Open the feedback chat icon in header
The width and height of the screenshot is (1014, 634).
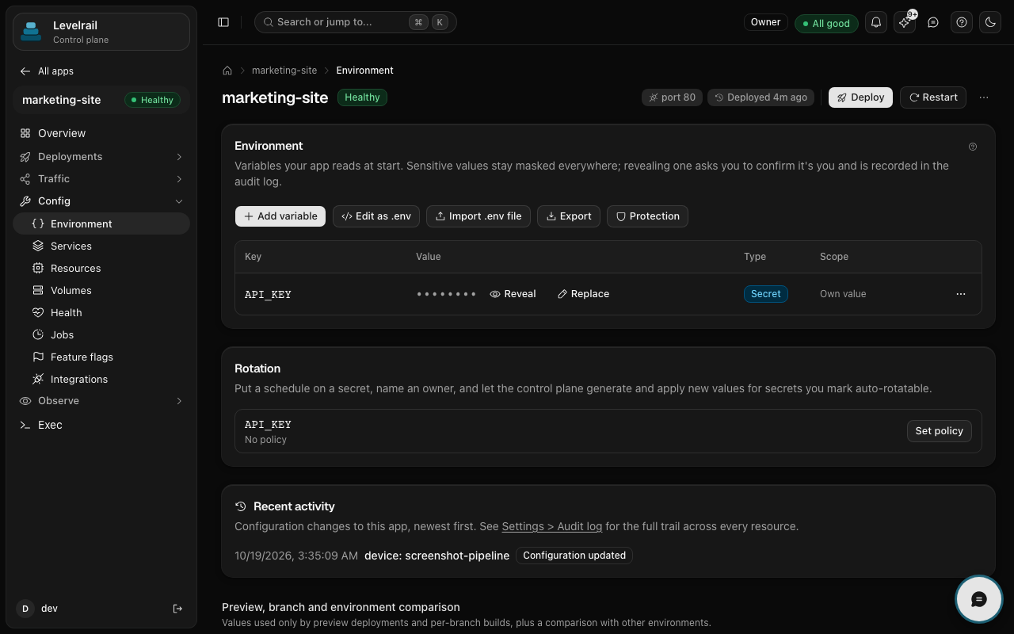[933, 22]
